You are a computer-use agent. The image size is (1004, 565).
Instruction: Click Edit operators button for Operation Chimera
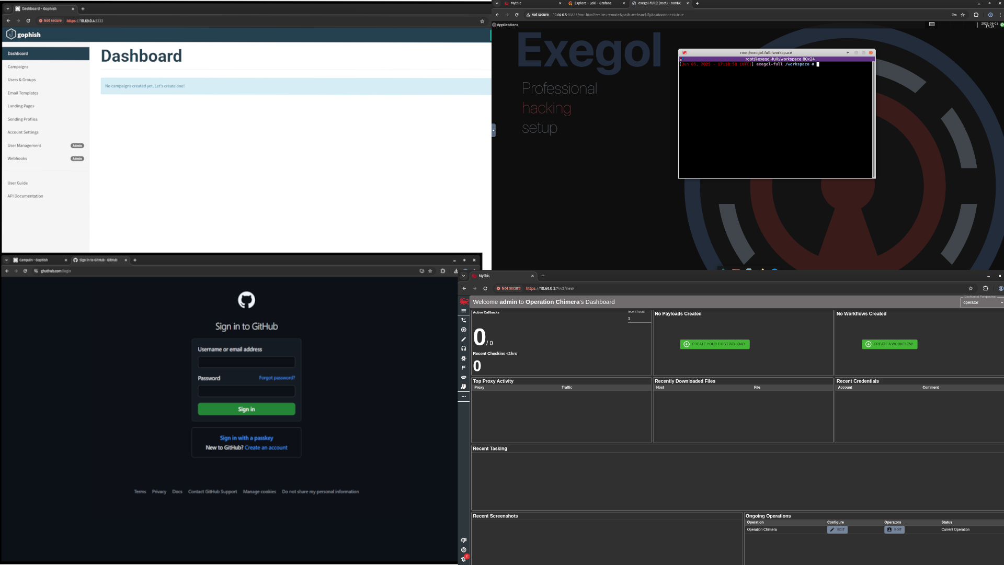tap(894, 529)
